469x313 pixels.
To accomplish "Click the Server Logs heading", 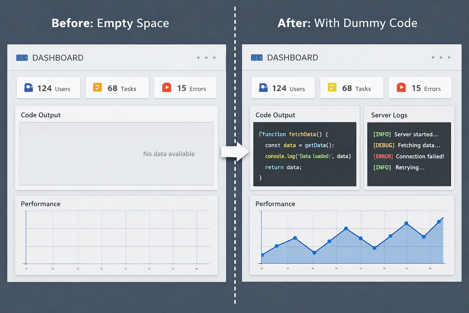I will (389, 115).
